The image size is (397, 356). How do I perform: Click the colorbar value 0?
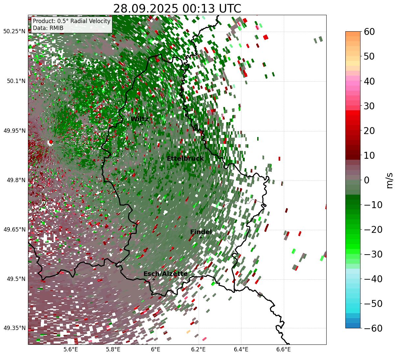coord(366,180)
